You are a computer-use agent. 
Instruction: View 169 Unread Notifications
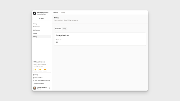[41, 81]
